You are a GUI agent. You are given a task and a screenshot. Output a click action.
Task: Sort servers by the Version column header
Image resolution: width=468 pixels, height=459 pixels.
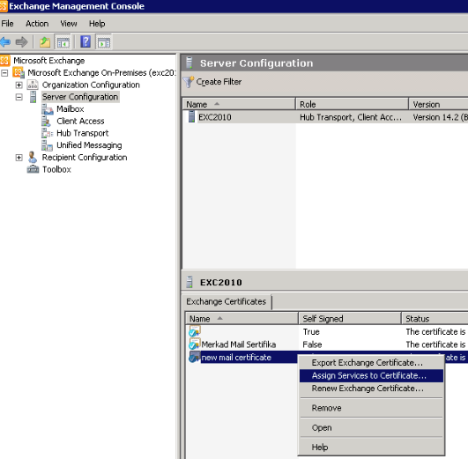click(438, 105)
